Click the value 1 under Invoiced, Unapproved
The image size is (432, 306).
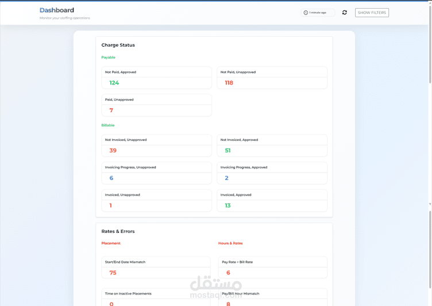[110, 205]
